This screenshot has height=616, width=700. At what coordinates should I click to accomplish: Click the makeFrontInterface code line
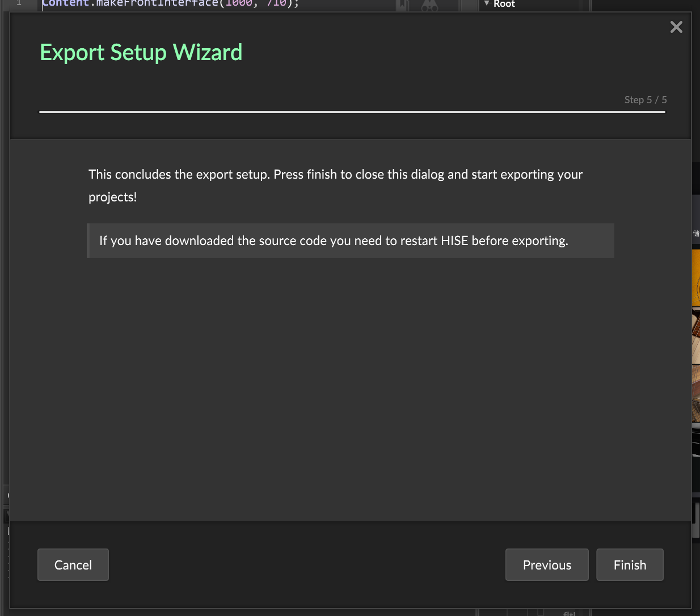170,3
